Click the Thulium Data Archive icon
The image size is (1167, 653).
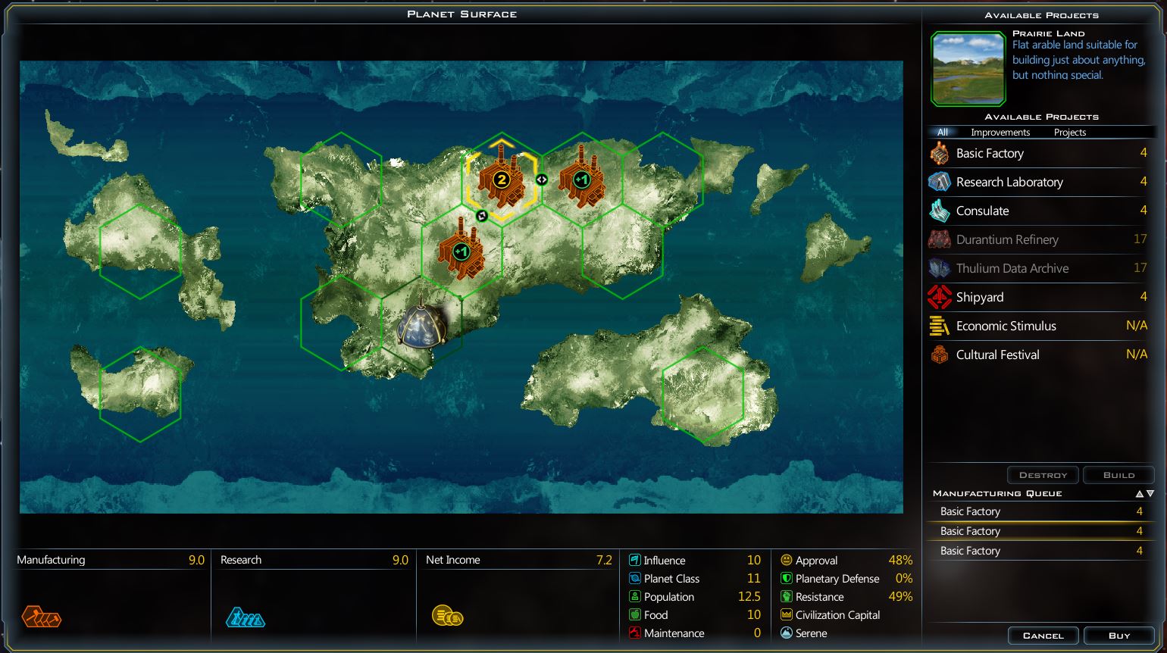click(940, 268)
